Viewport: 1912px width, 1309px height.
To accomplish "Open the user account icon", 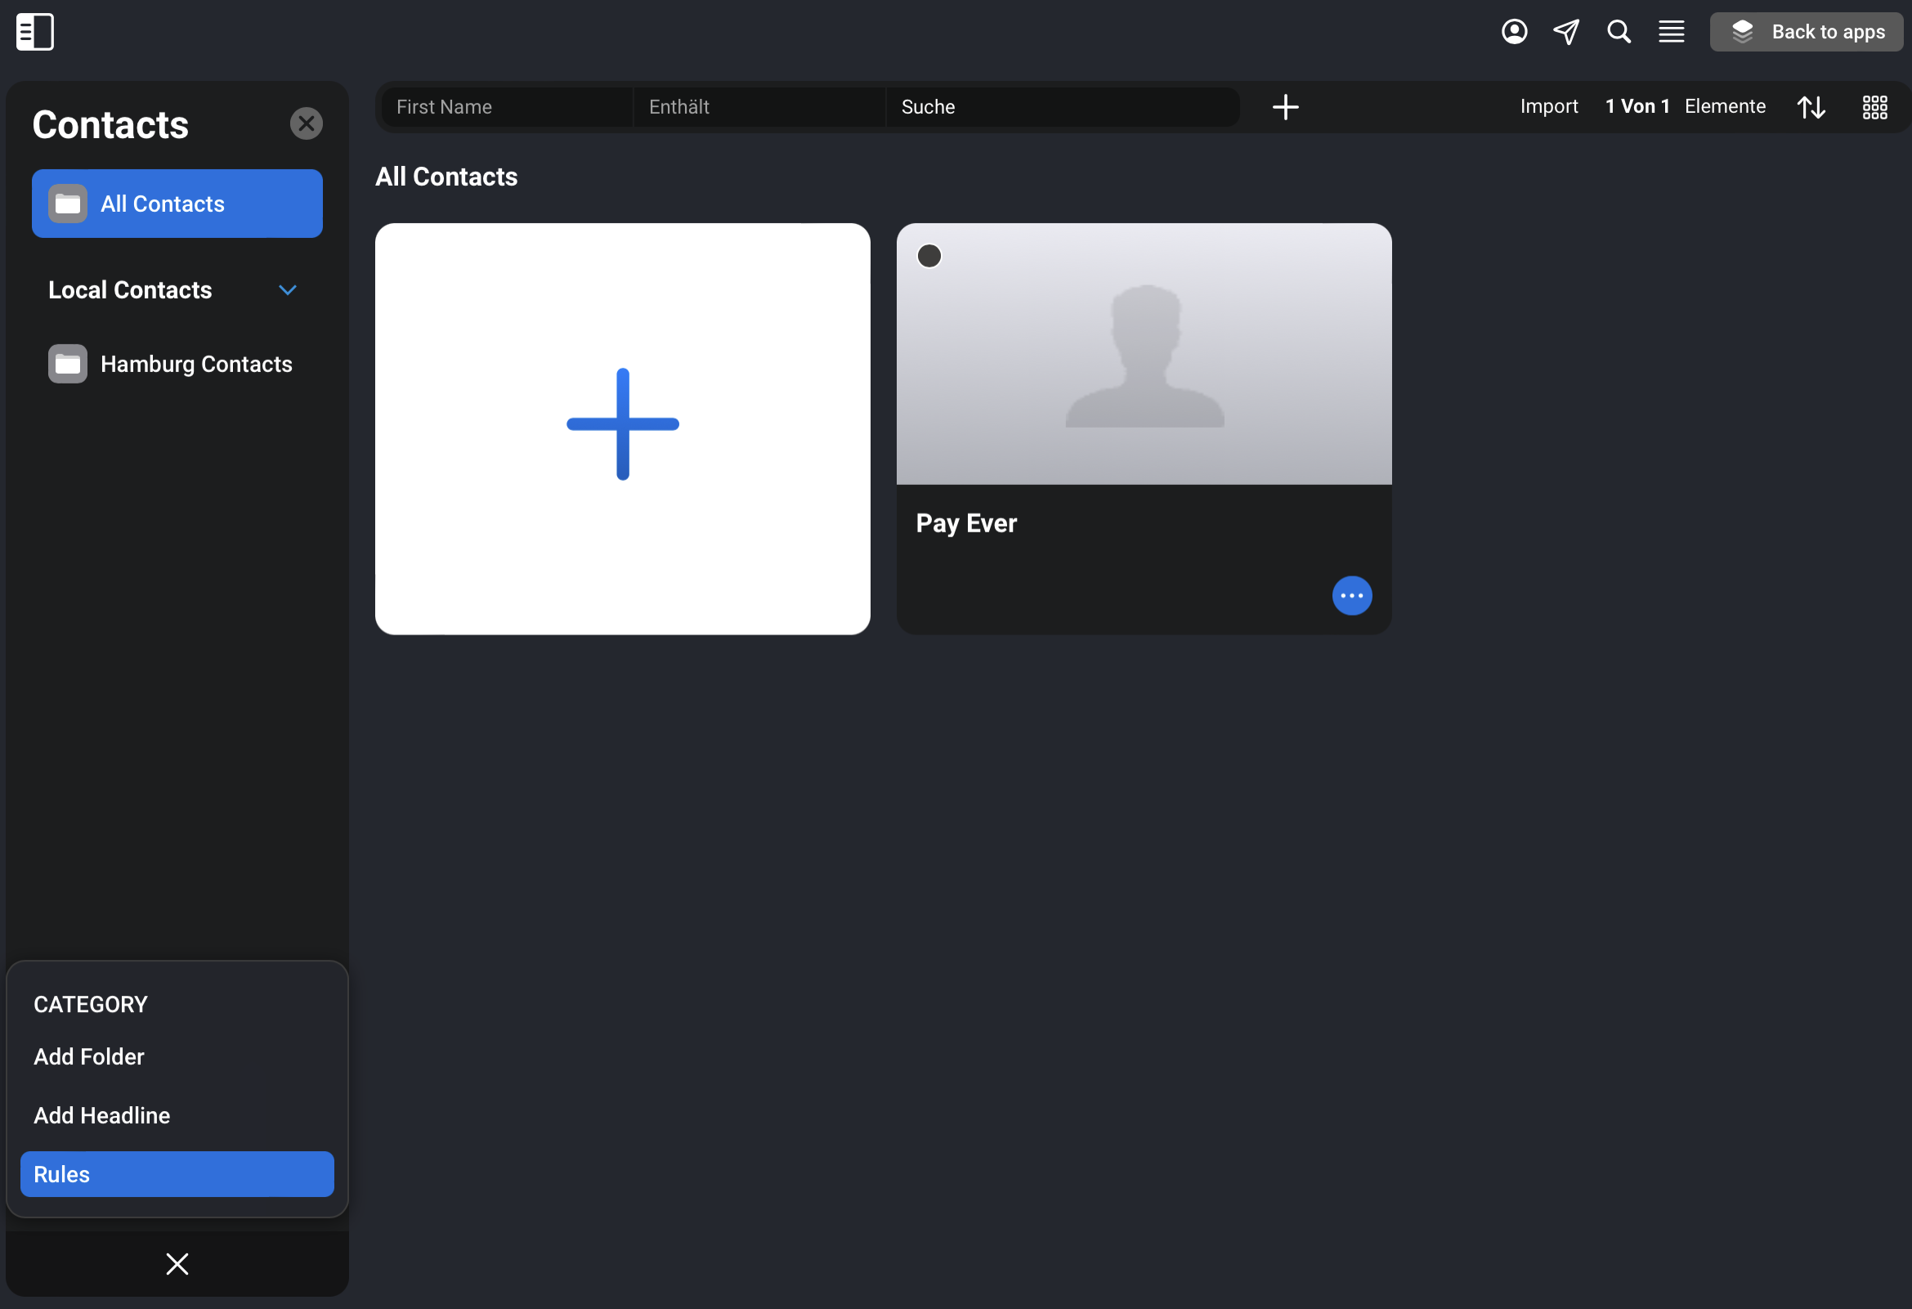I will pyautogui.click(x=1514, y=32).
